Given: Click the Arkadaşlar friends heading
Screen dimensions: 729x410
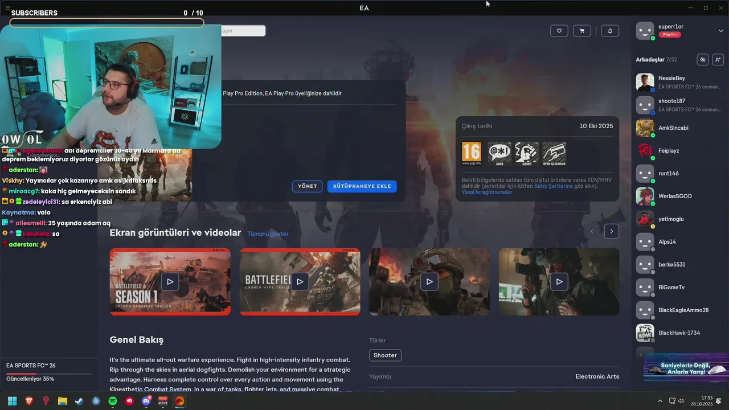Looking at the screenshot, I should click(650, 60).
